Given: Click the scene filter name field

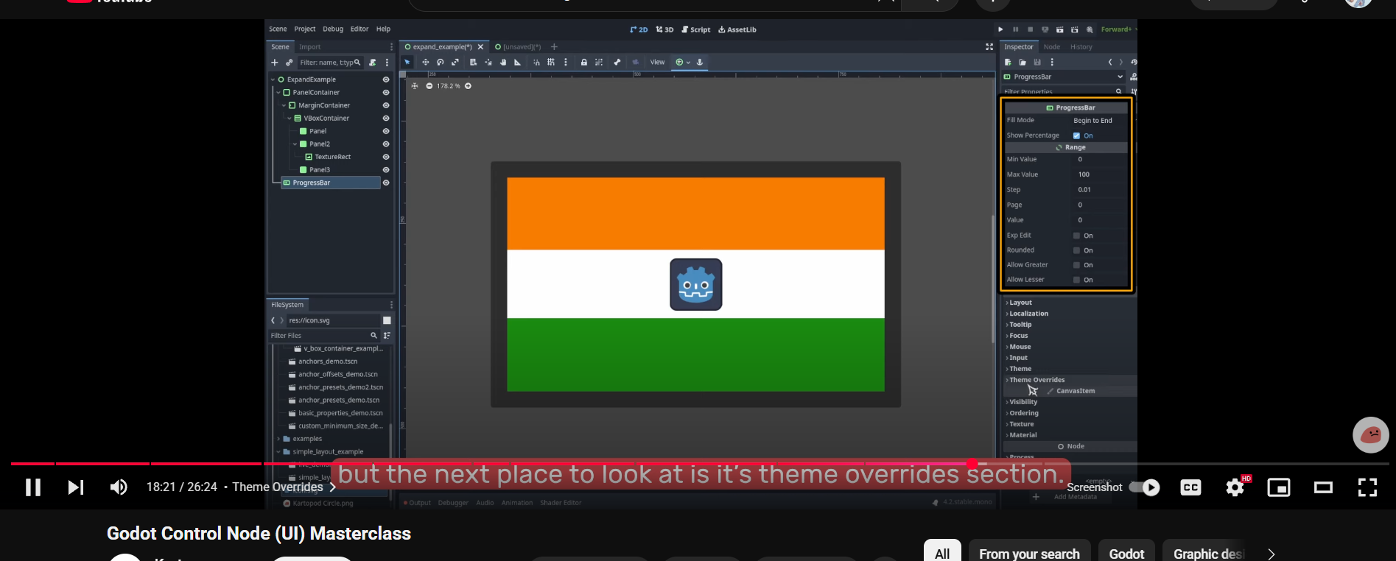Looking at the screenshot, I should 330,63.
